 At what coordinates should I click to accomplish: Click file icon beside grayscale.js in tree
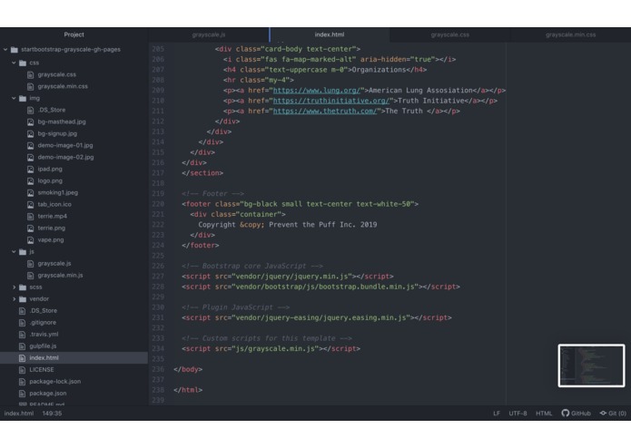click(30, 264)
